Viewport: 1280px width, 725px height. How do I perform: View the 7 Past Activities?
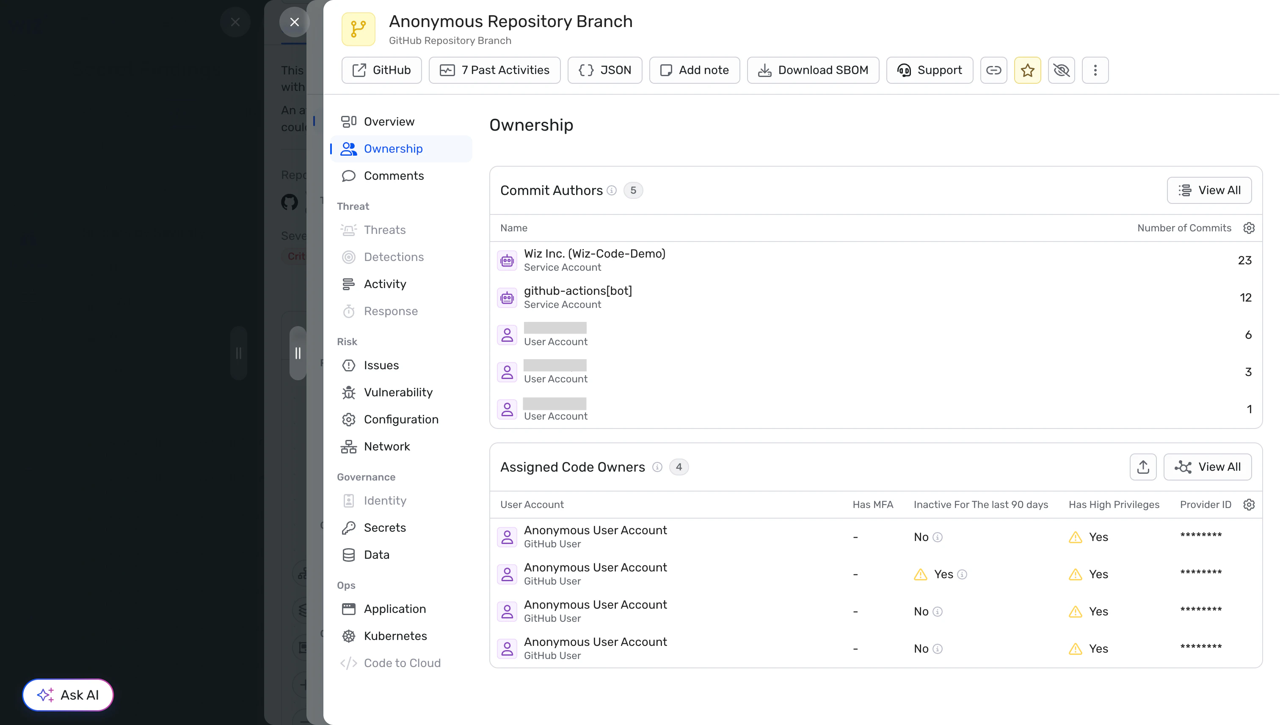point(494,70)
